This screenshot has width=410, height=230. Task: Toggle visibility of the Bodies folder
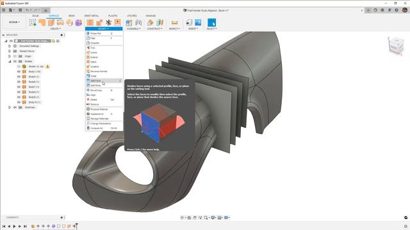(15, 61)
